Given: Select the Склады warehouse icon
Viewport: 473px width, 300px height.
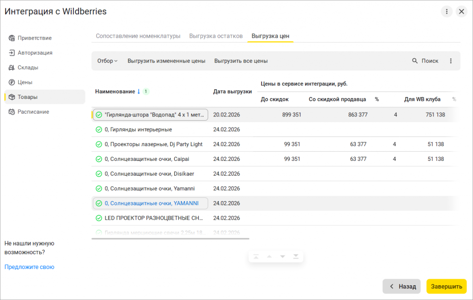Looking at the screenshot, I should pos(12,67).
